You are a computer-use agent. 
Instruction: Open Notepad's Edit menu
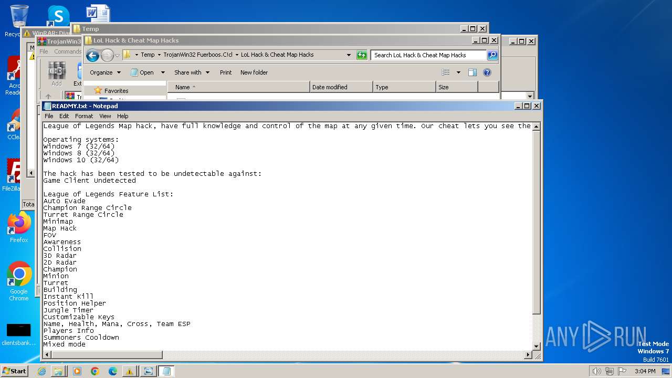point(64,116)
